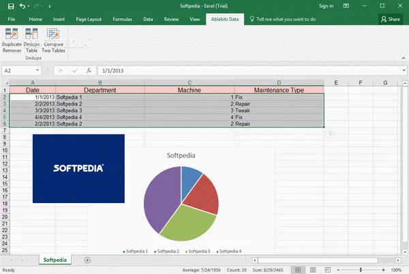Switch to the Data tab
Image resolution: width=409 pixels, height=274 pixels.
[x=148, y=19]
